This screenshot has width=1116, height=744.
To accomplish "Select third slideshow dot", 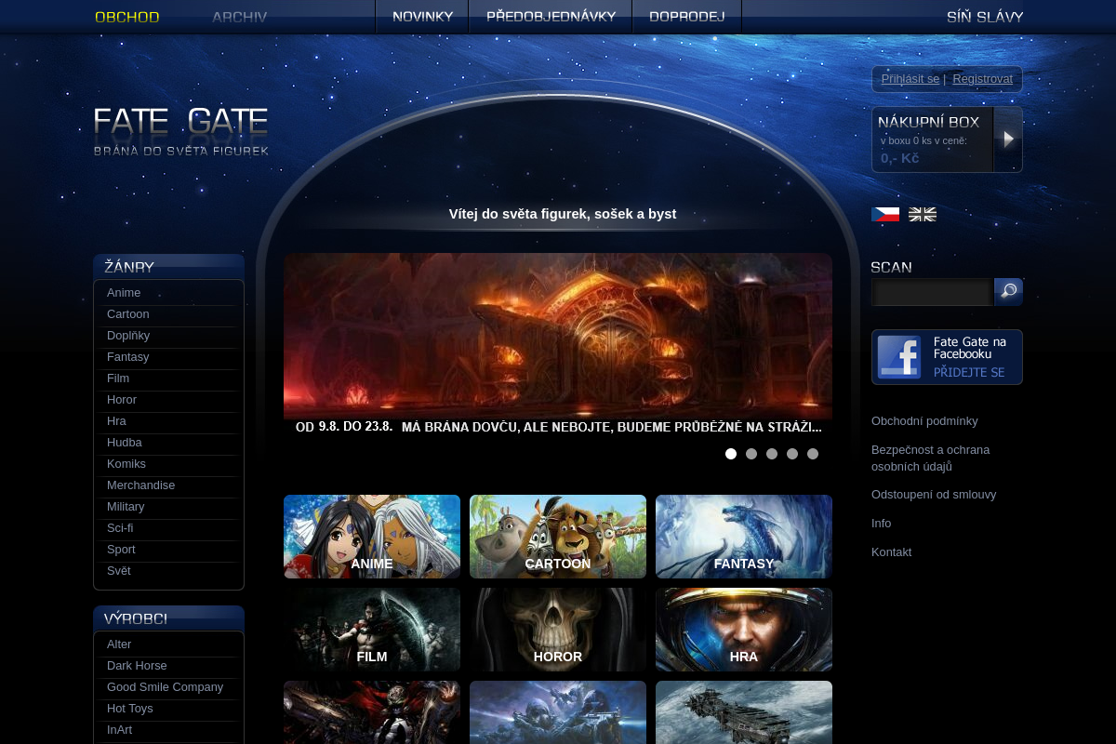I will 772,454.
